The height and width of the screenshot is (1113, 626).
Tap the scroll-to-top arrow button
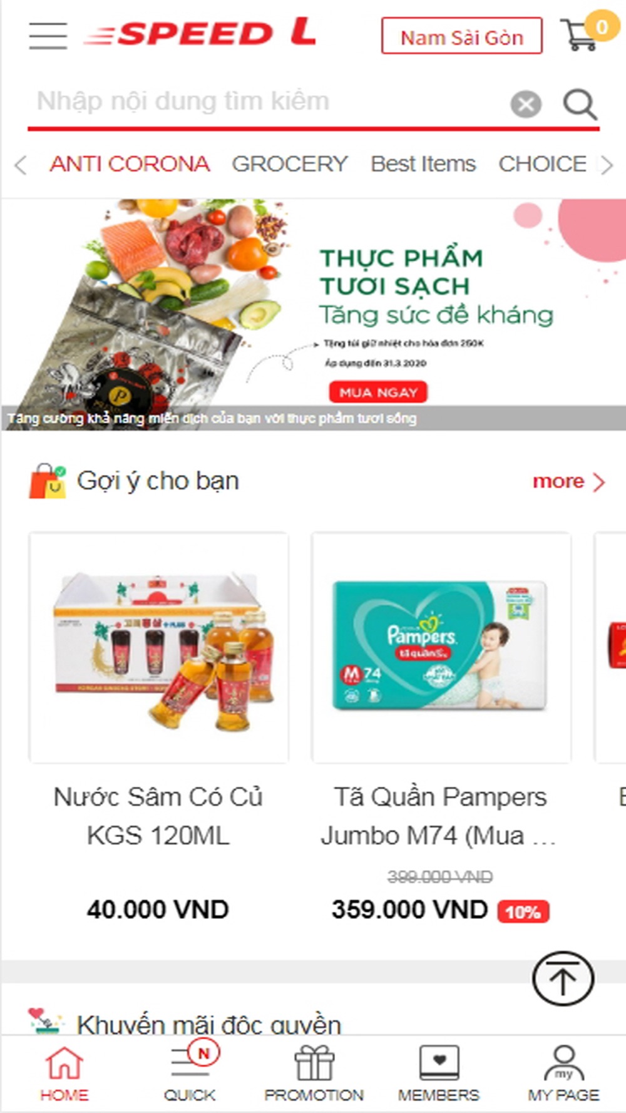[x=563, y=979]
